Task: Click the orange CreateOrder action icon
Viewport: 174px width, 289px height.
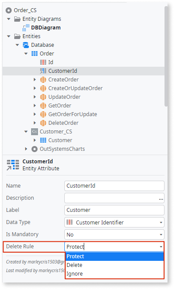Action: tap(43, 80)
